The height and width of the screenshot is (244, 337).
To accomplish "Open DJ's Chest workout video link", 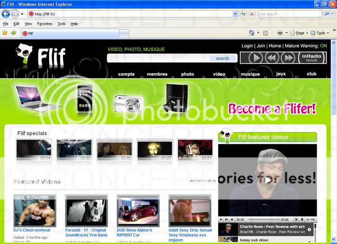I will pos(32,230).
